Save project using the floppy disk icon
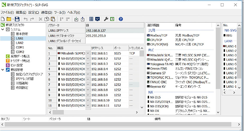Image resolution: width=244 pixels, height=131 pixels. pyautogui.click(x=17, y=19)
